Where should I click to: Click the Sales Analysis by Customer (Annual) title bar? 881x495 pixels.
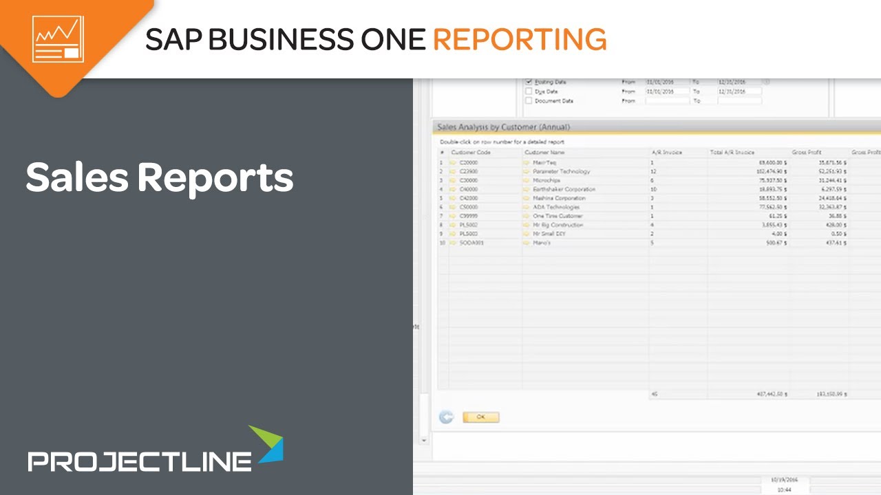(656, 127)
